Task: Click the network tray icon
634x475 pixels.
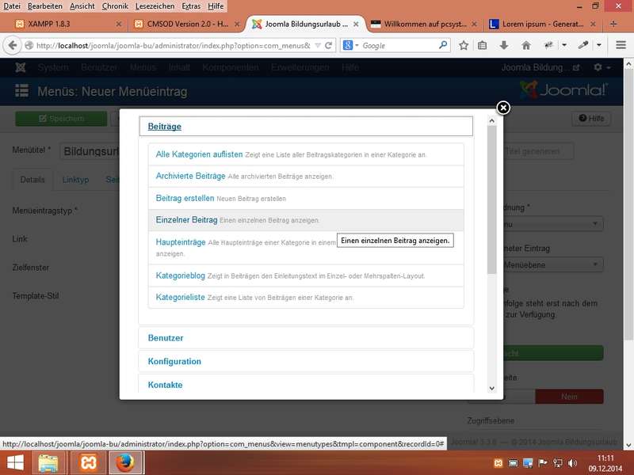Action: [x=558, y=463]
